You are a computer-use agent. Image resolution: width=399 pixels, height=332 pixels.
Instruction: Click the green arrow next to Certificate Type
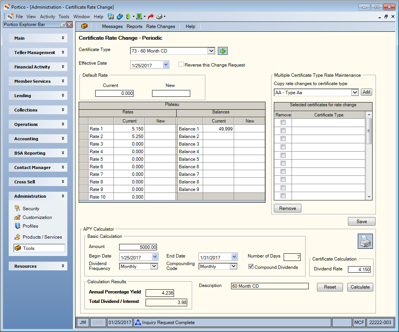pos(223,51)
